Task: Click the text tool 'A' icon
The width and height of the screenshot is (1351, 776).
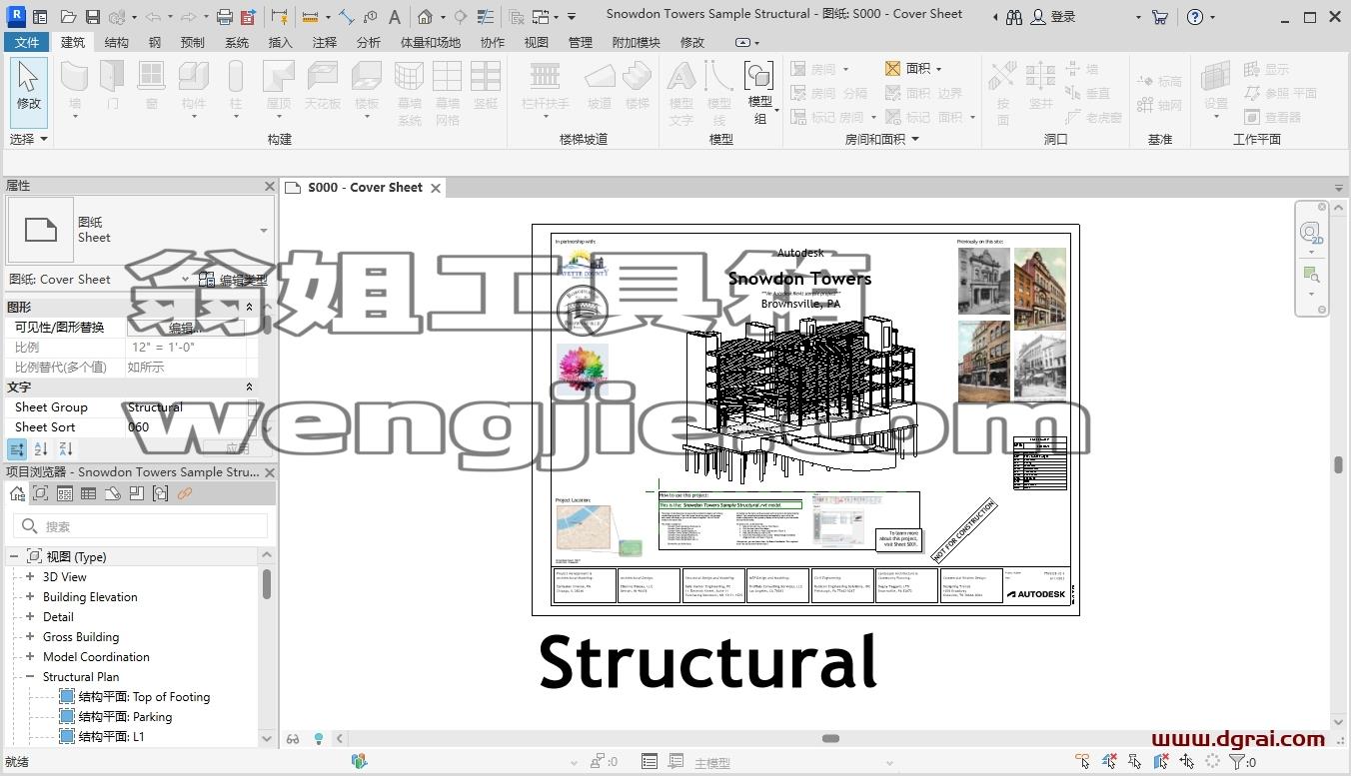Action: pos(395,17)
